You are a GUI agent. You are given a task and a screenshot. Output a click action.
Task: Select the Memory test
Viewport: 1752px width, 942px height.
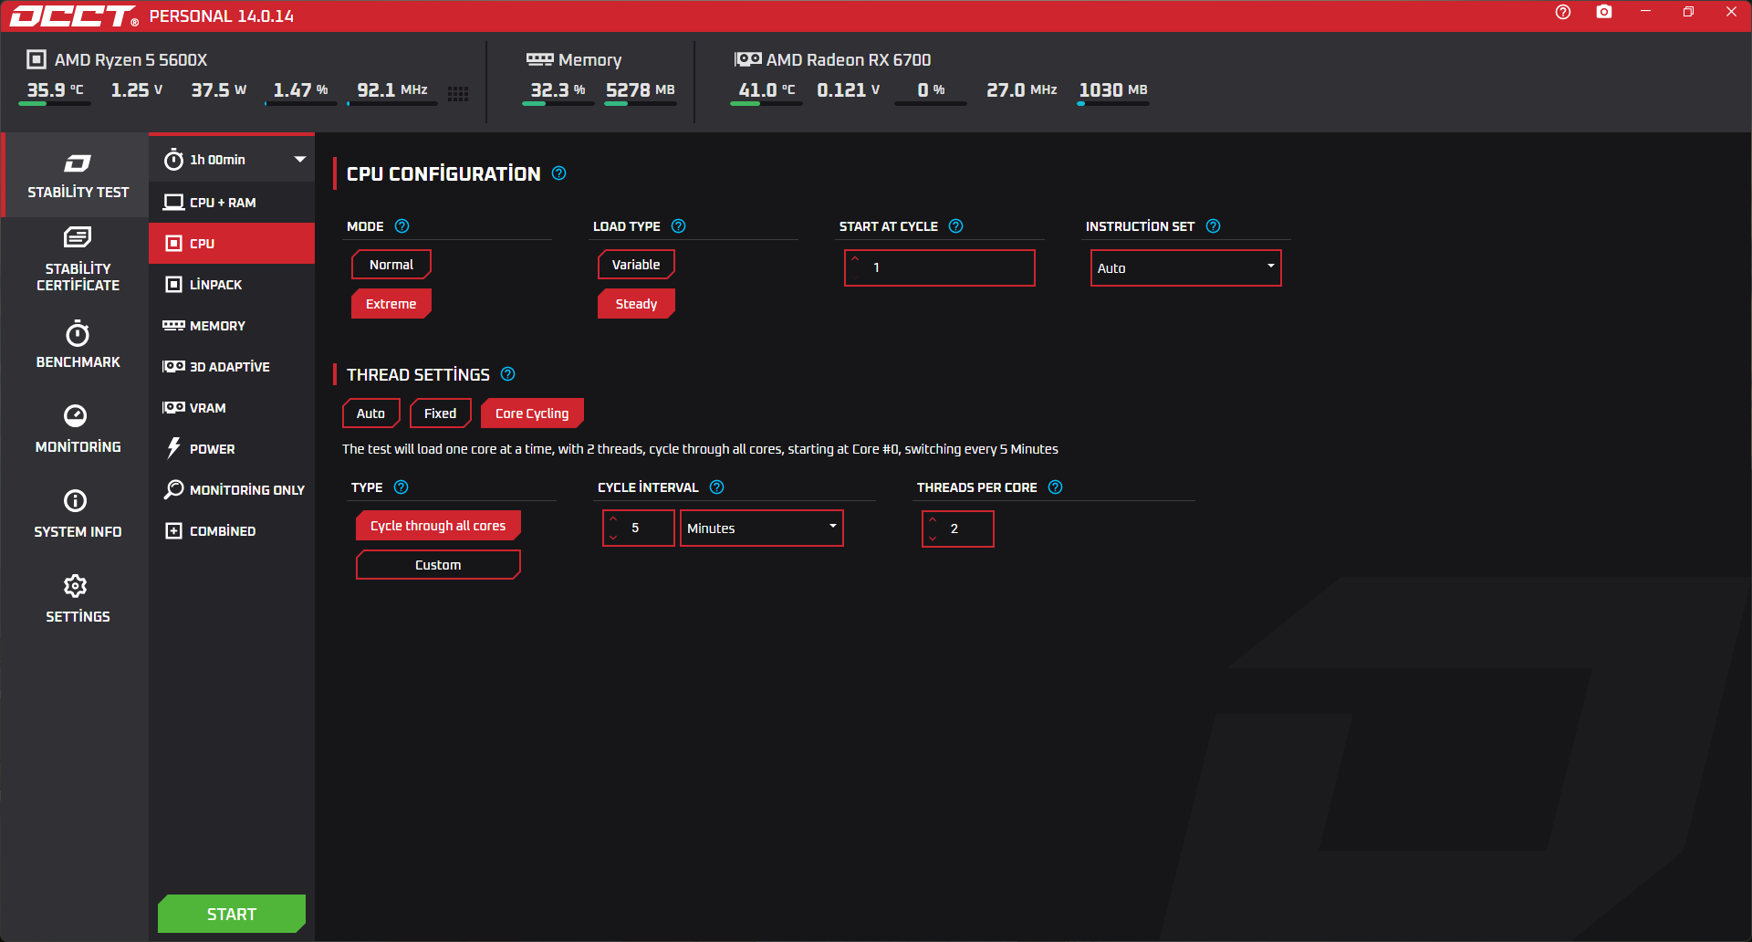(232, 326)
